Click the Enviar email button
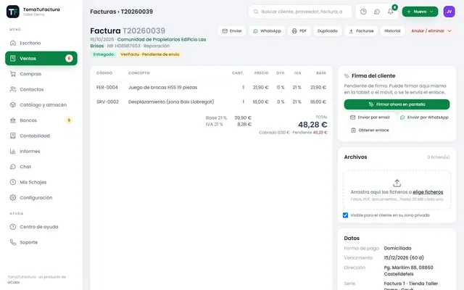The height and width of the screenshot is (290, 464). (x=232, y=30)
